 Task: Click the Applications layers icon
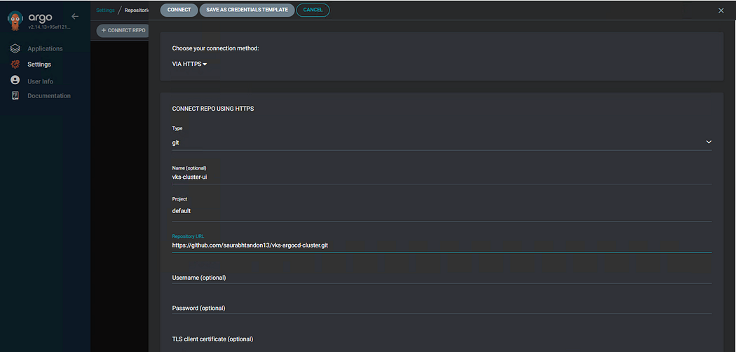click(x=15, y=48)
